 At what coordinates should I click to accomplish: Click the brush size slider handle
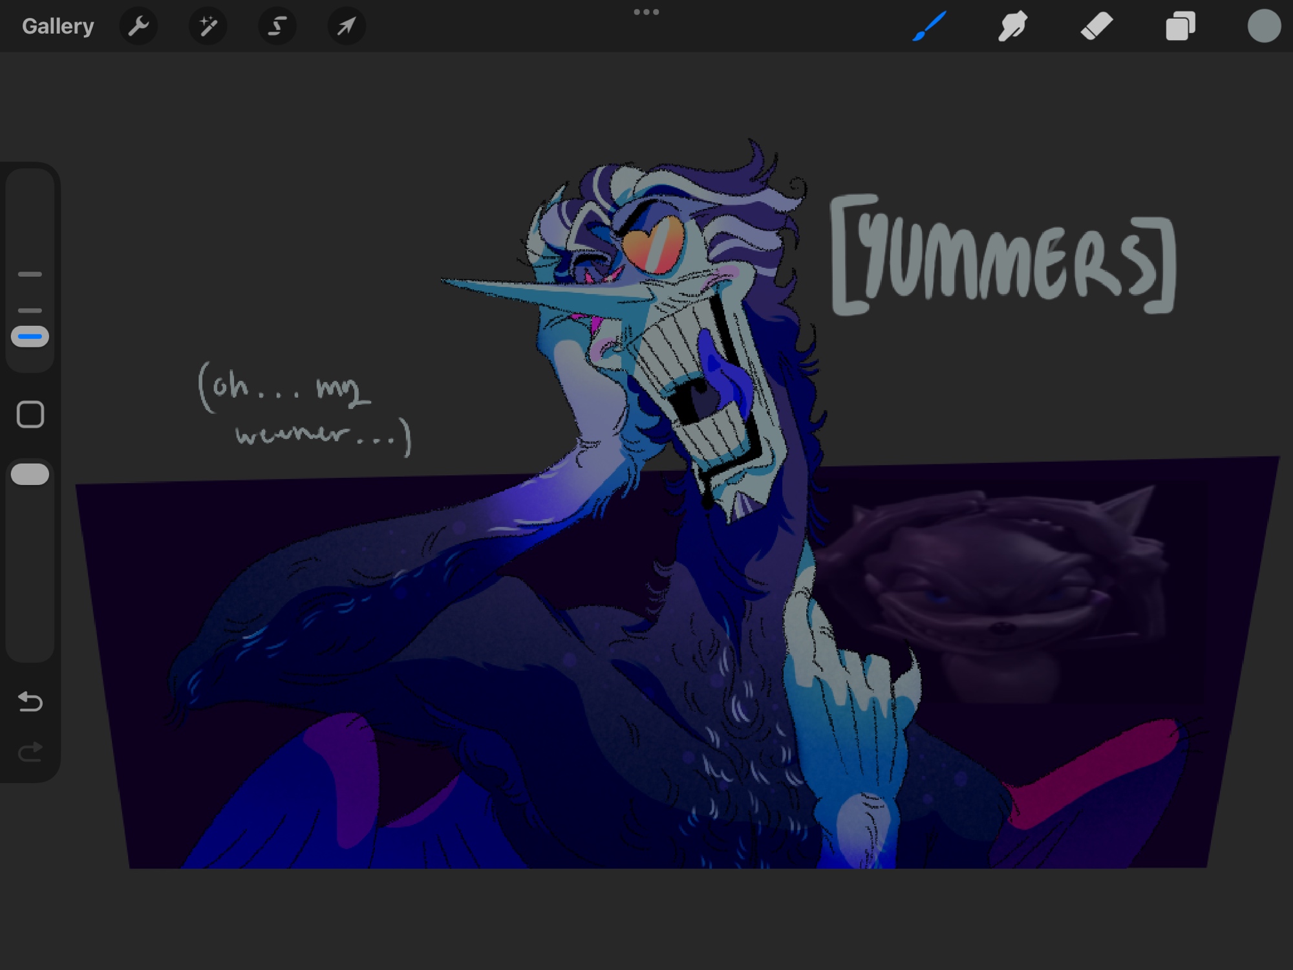tap(30, 336)
